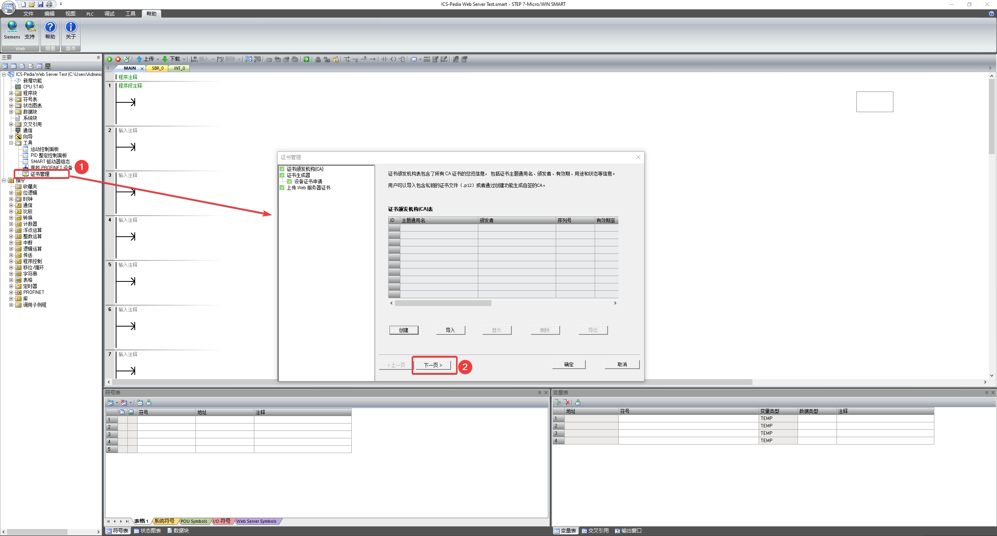This screenshot has height=536, width=997.
Task: Click the 创建 button in certificate dialog
Action: click(403, 330)
